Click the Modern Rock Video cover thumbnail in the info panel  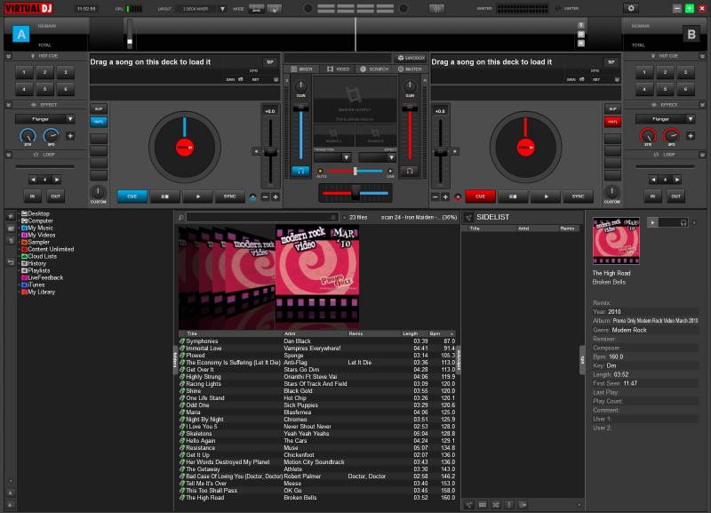(616, 241)
